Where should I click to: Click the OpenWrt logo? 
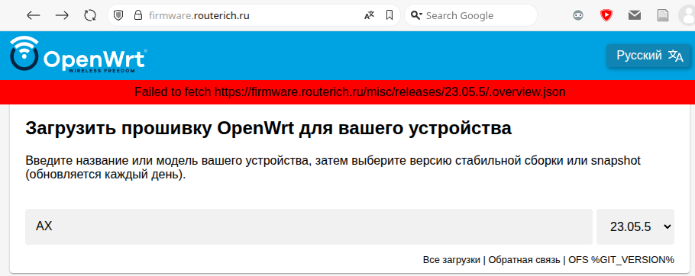78,55
